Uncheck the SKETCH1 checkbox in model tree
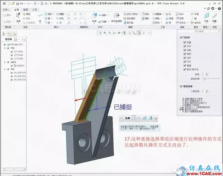The height and width of the screenshot is (176, 223). pos(12,73)
